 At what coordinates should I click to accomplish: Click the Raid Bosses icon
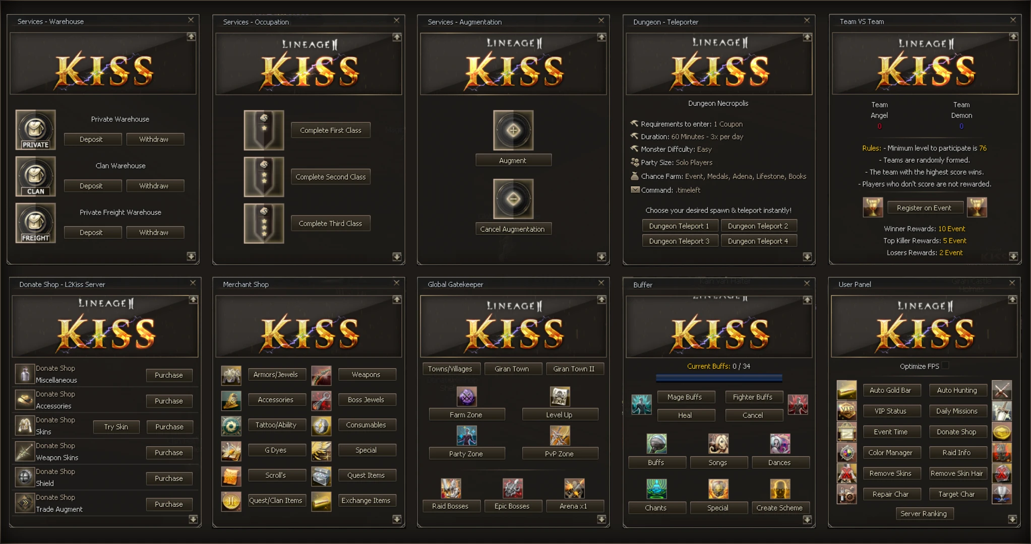pyautogui.click(x=451, y=489)
